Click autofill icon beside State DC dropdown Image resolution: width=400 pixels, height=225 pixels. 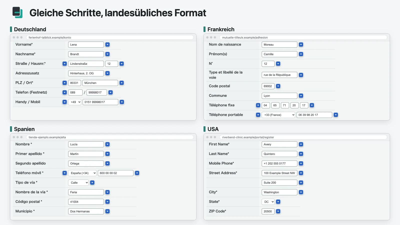click(x=278, y=202)
